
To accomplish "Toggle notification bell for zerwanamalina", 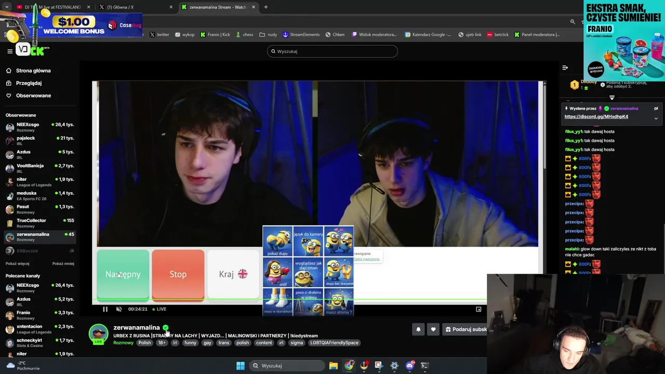I will (418, 329).
